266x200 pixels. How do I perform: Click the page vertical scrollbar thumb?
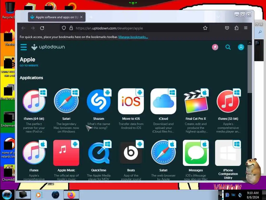[250, 69]
